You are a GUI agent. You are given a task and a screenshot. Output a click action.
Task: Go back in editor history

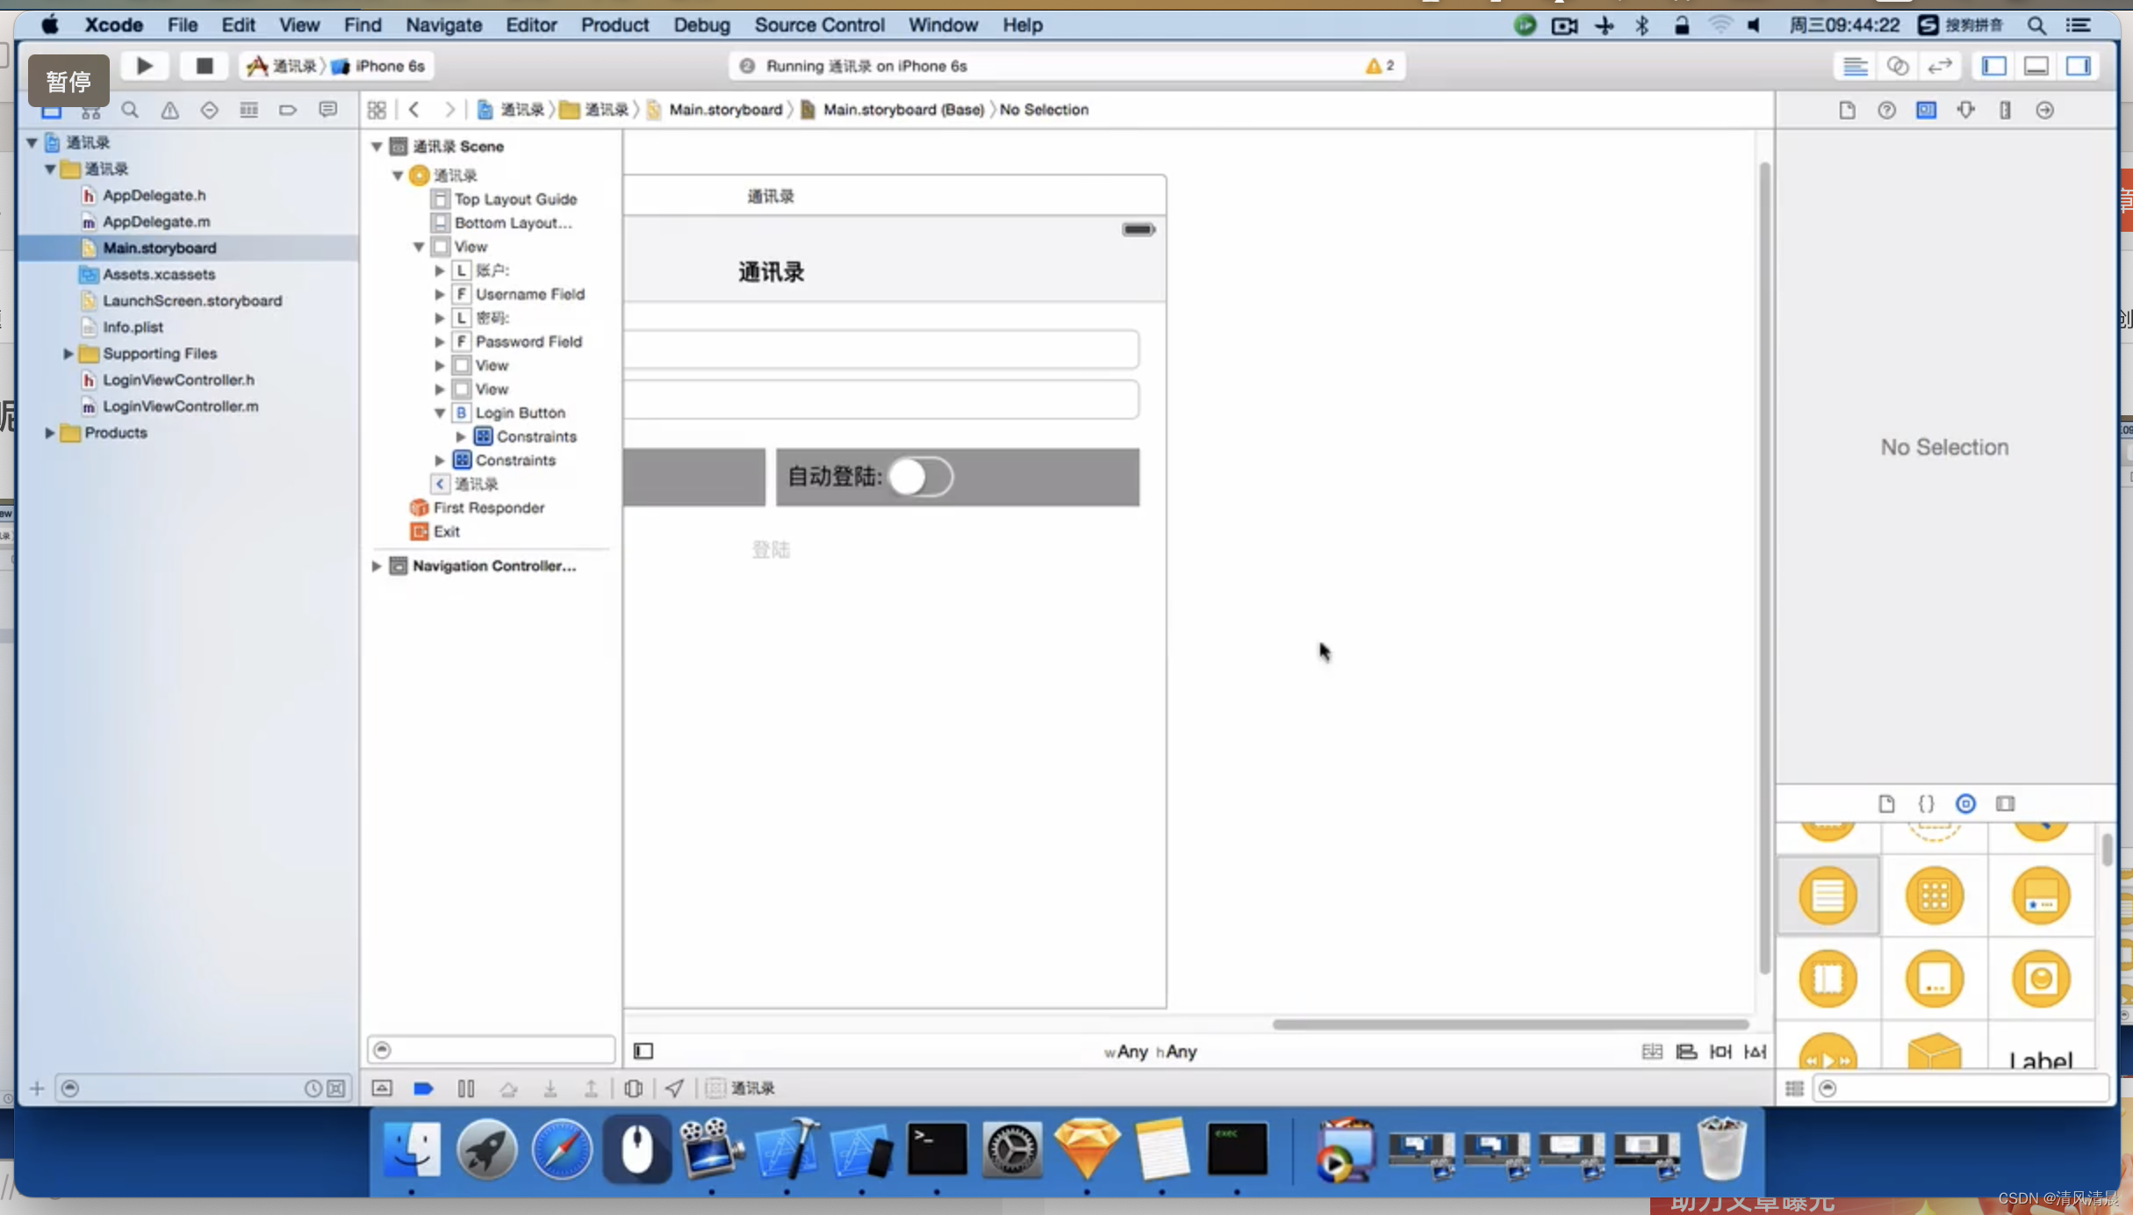pyautogui.click(x=413, y=110)
